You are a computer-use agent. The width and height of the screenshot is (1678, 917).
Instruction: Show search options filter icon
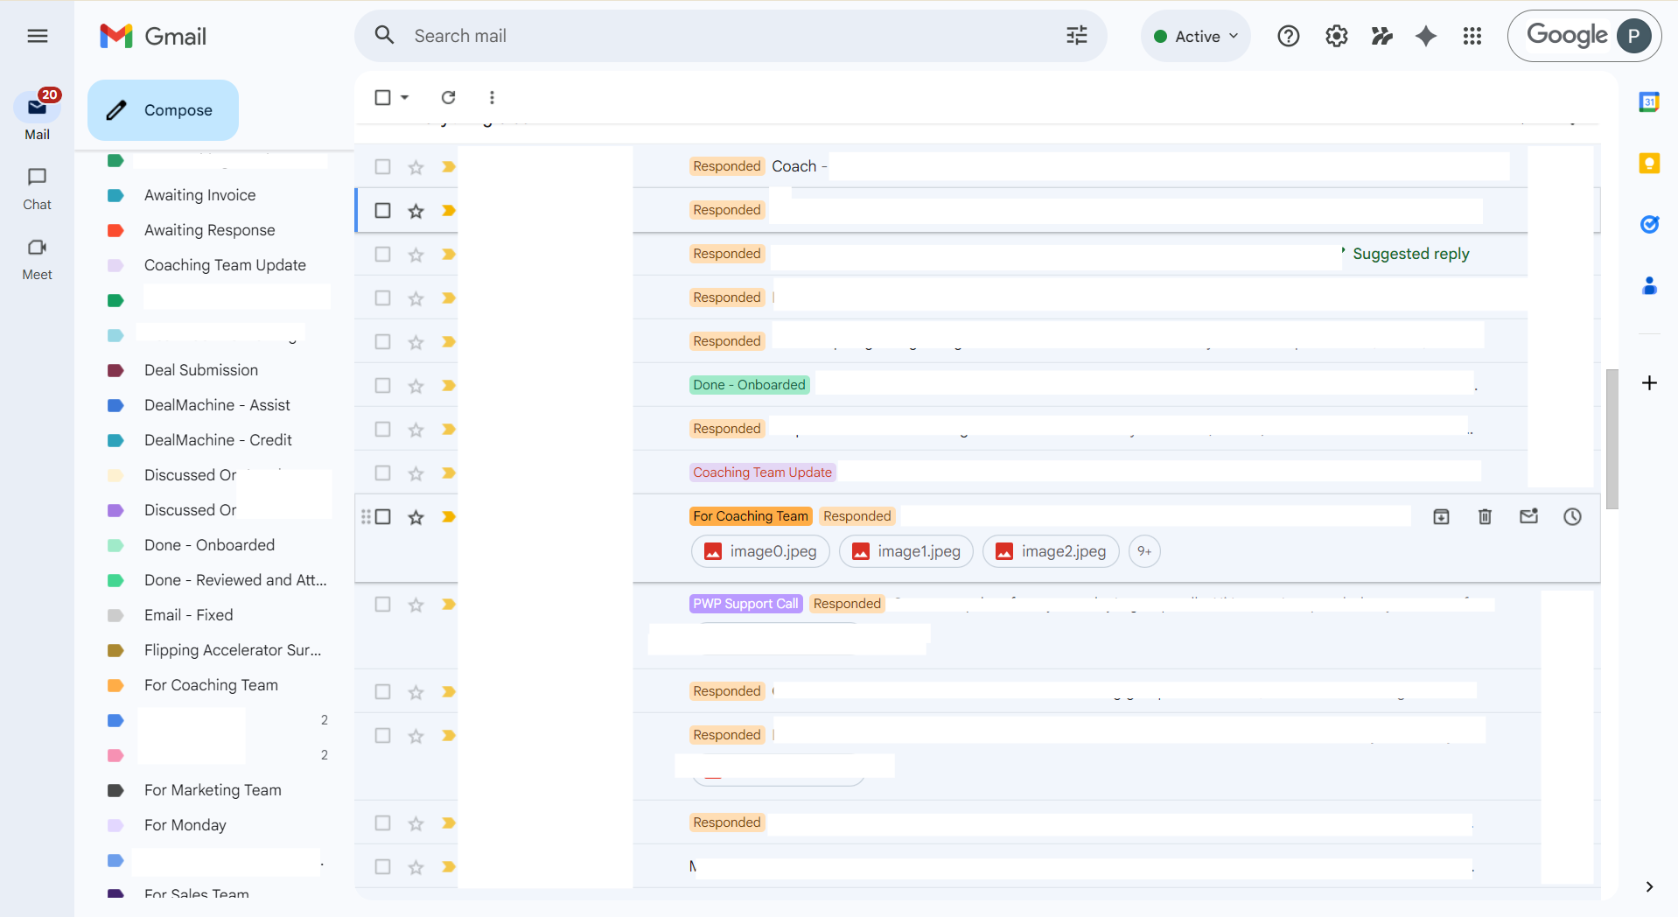click(x=1077, y=36)
